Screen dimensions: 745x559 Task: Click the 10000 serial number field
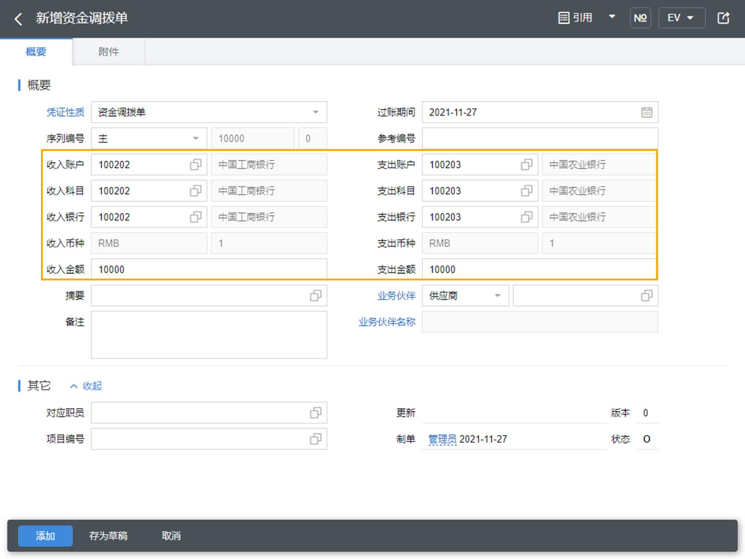click(253, 138)
